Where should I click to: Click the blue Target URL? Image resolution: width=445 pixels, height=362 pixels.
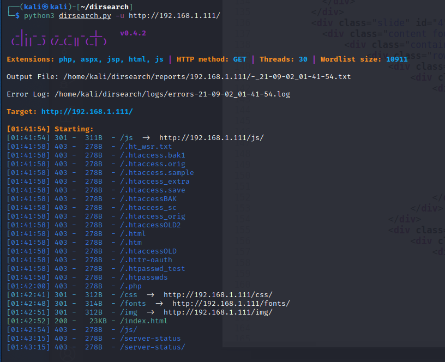[x=87, y=111]
